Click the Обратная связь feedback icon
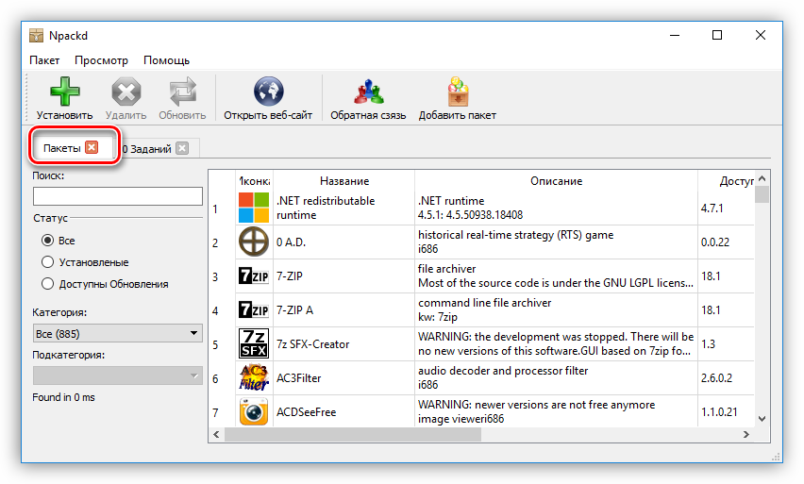The width and height of the screenshot is (804, 484). (367, 92)
